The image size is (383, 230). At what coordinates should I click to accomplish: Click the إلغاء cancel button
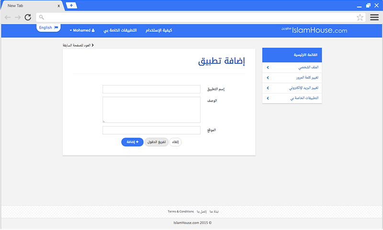(175, 142)
